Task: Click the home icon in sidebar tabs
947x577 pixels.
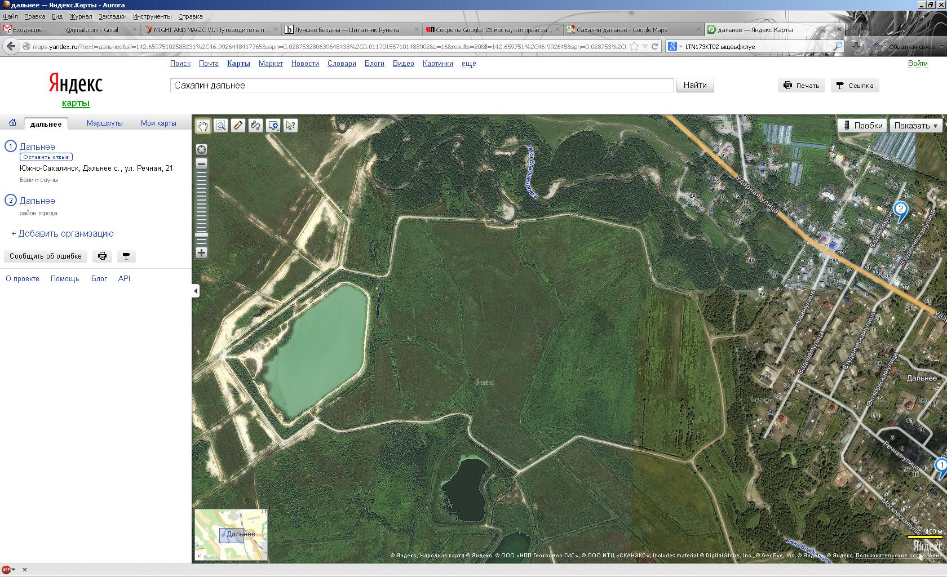Action: pyautogui.click(x=12, y=123)
